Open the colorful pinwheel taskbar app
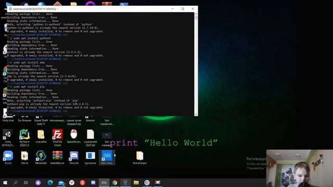This screenshot has width=333, height=187. [147, 182]
